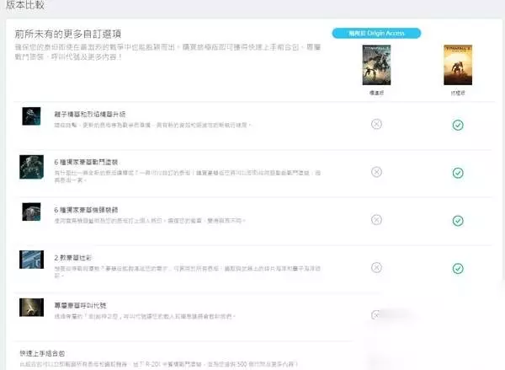Click the green check in the titan upgrade row
The height and width of the screenshot is (370, 505).
[x=458, y=125]
